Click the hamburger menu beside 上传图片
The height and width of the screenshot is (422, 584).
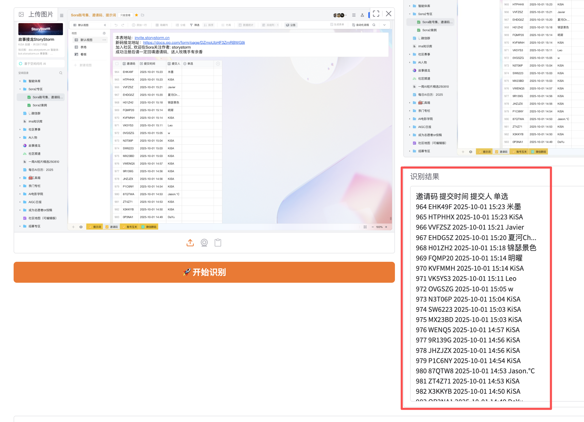pyautogui.click(x=62, y=15)
